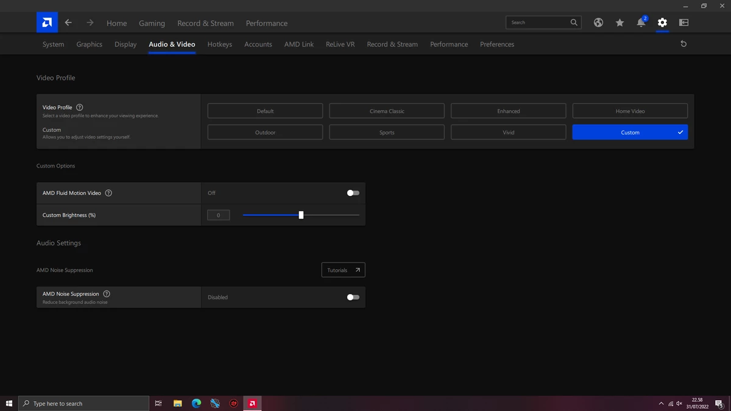Screen dimensions: 731x411
Task: Open the Display settings tab
Action: pos(125,44)
